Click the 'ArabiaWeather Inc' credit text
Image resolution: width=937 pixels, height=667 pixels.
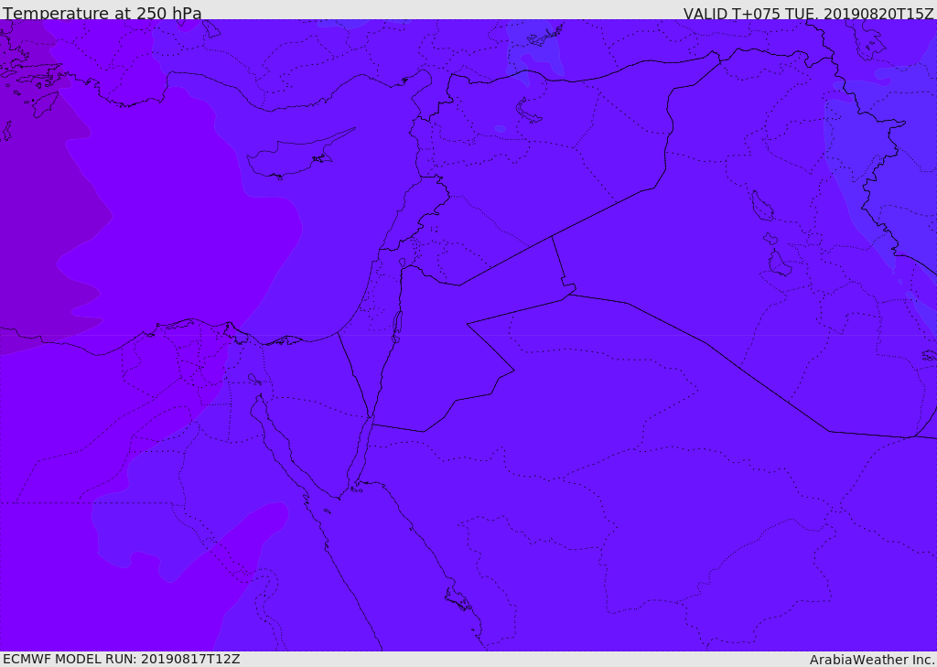pos(872,660)
